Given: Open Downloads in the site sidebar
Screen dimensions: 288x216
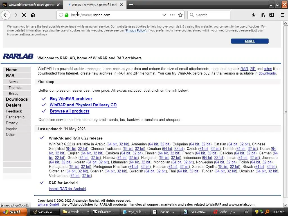Looking at the screenshot, I should click(17, 99).
